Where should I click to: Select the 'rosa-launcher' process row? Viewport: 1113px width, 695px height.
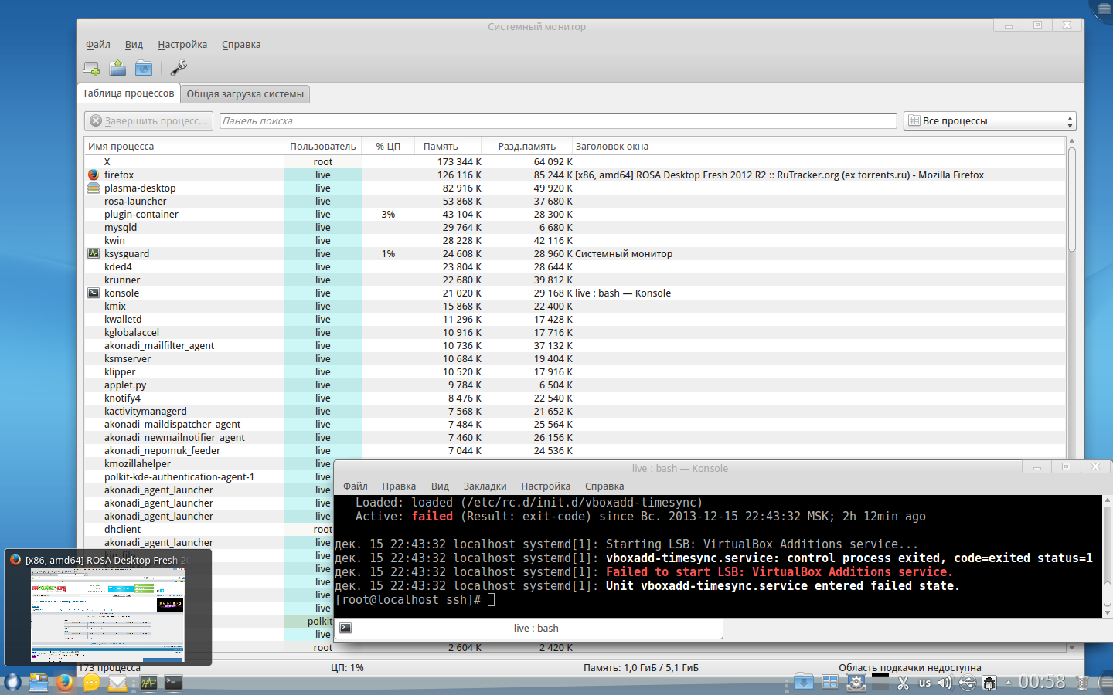574,202
